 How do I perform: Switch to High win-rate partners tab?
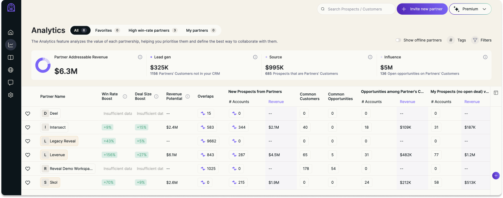tap(153, 30)
